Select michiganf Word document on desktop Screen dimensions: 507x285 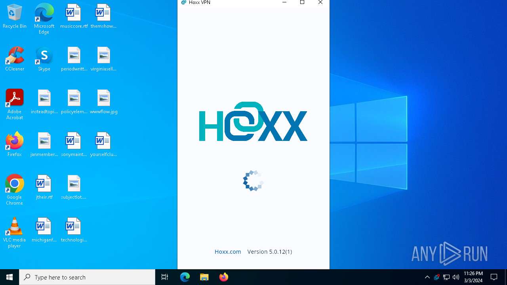point(44,230)
